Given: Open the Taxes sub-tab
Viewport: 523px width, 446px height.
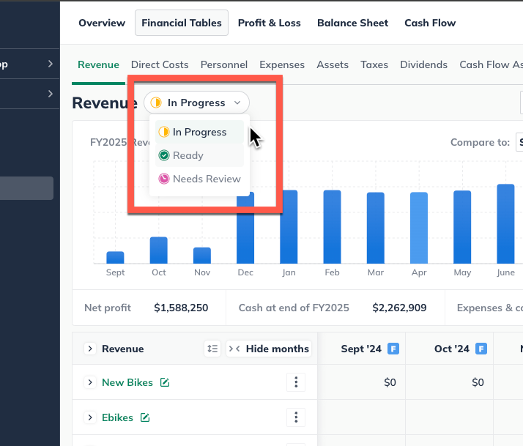Looking at the screenshot, I should pyautogui.click(x=374, y=64).
